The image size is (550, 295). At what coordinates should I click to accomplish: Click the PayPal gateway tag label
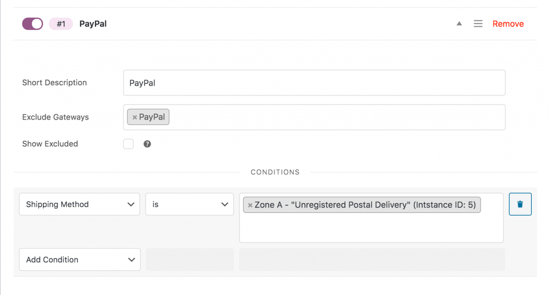tap(152, 117)
